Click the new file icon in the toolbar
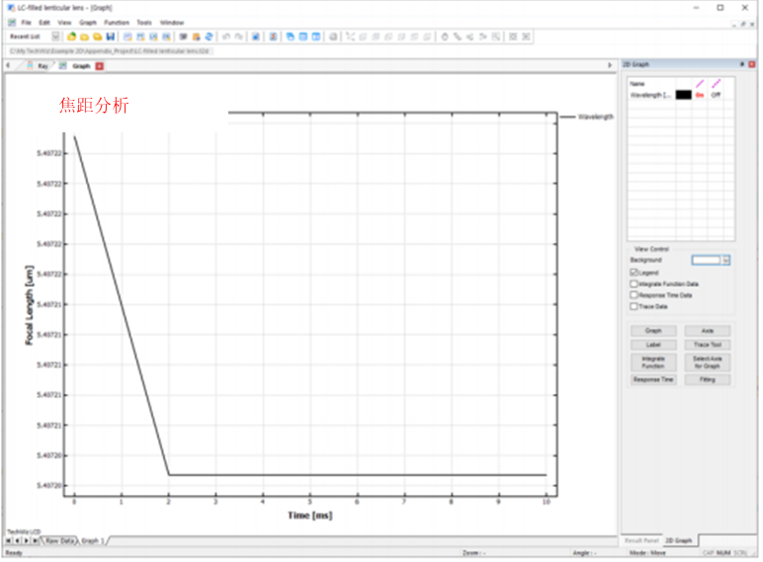The width and height of the screenshot is (763, 562). tap(72, 37)
